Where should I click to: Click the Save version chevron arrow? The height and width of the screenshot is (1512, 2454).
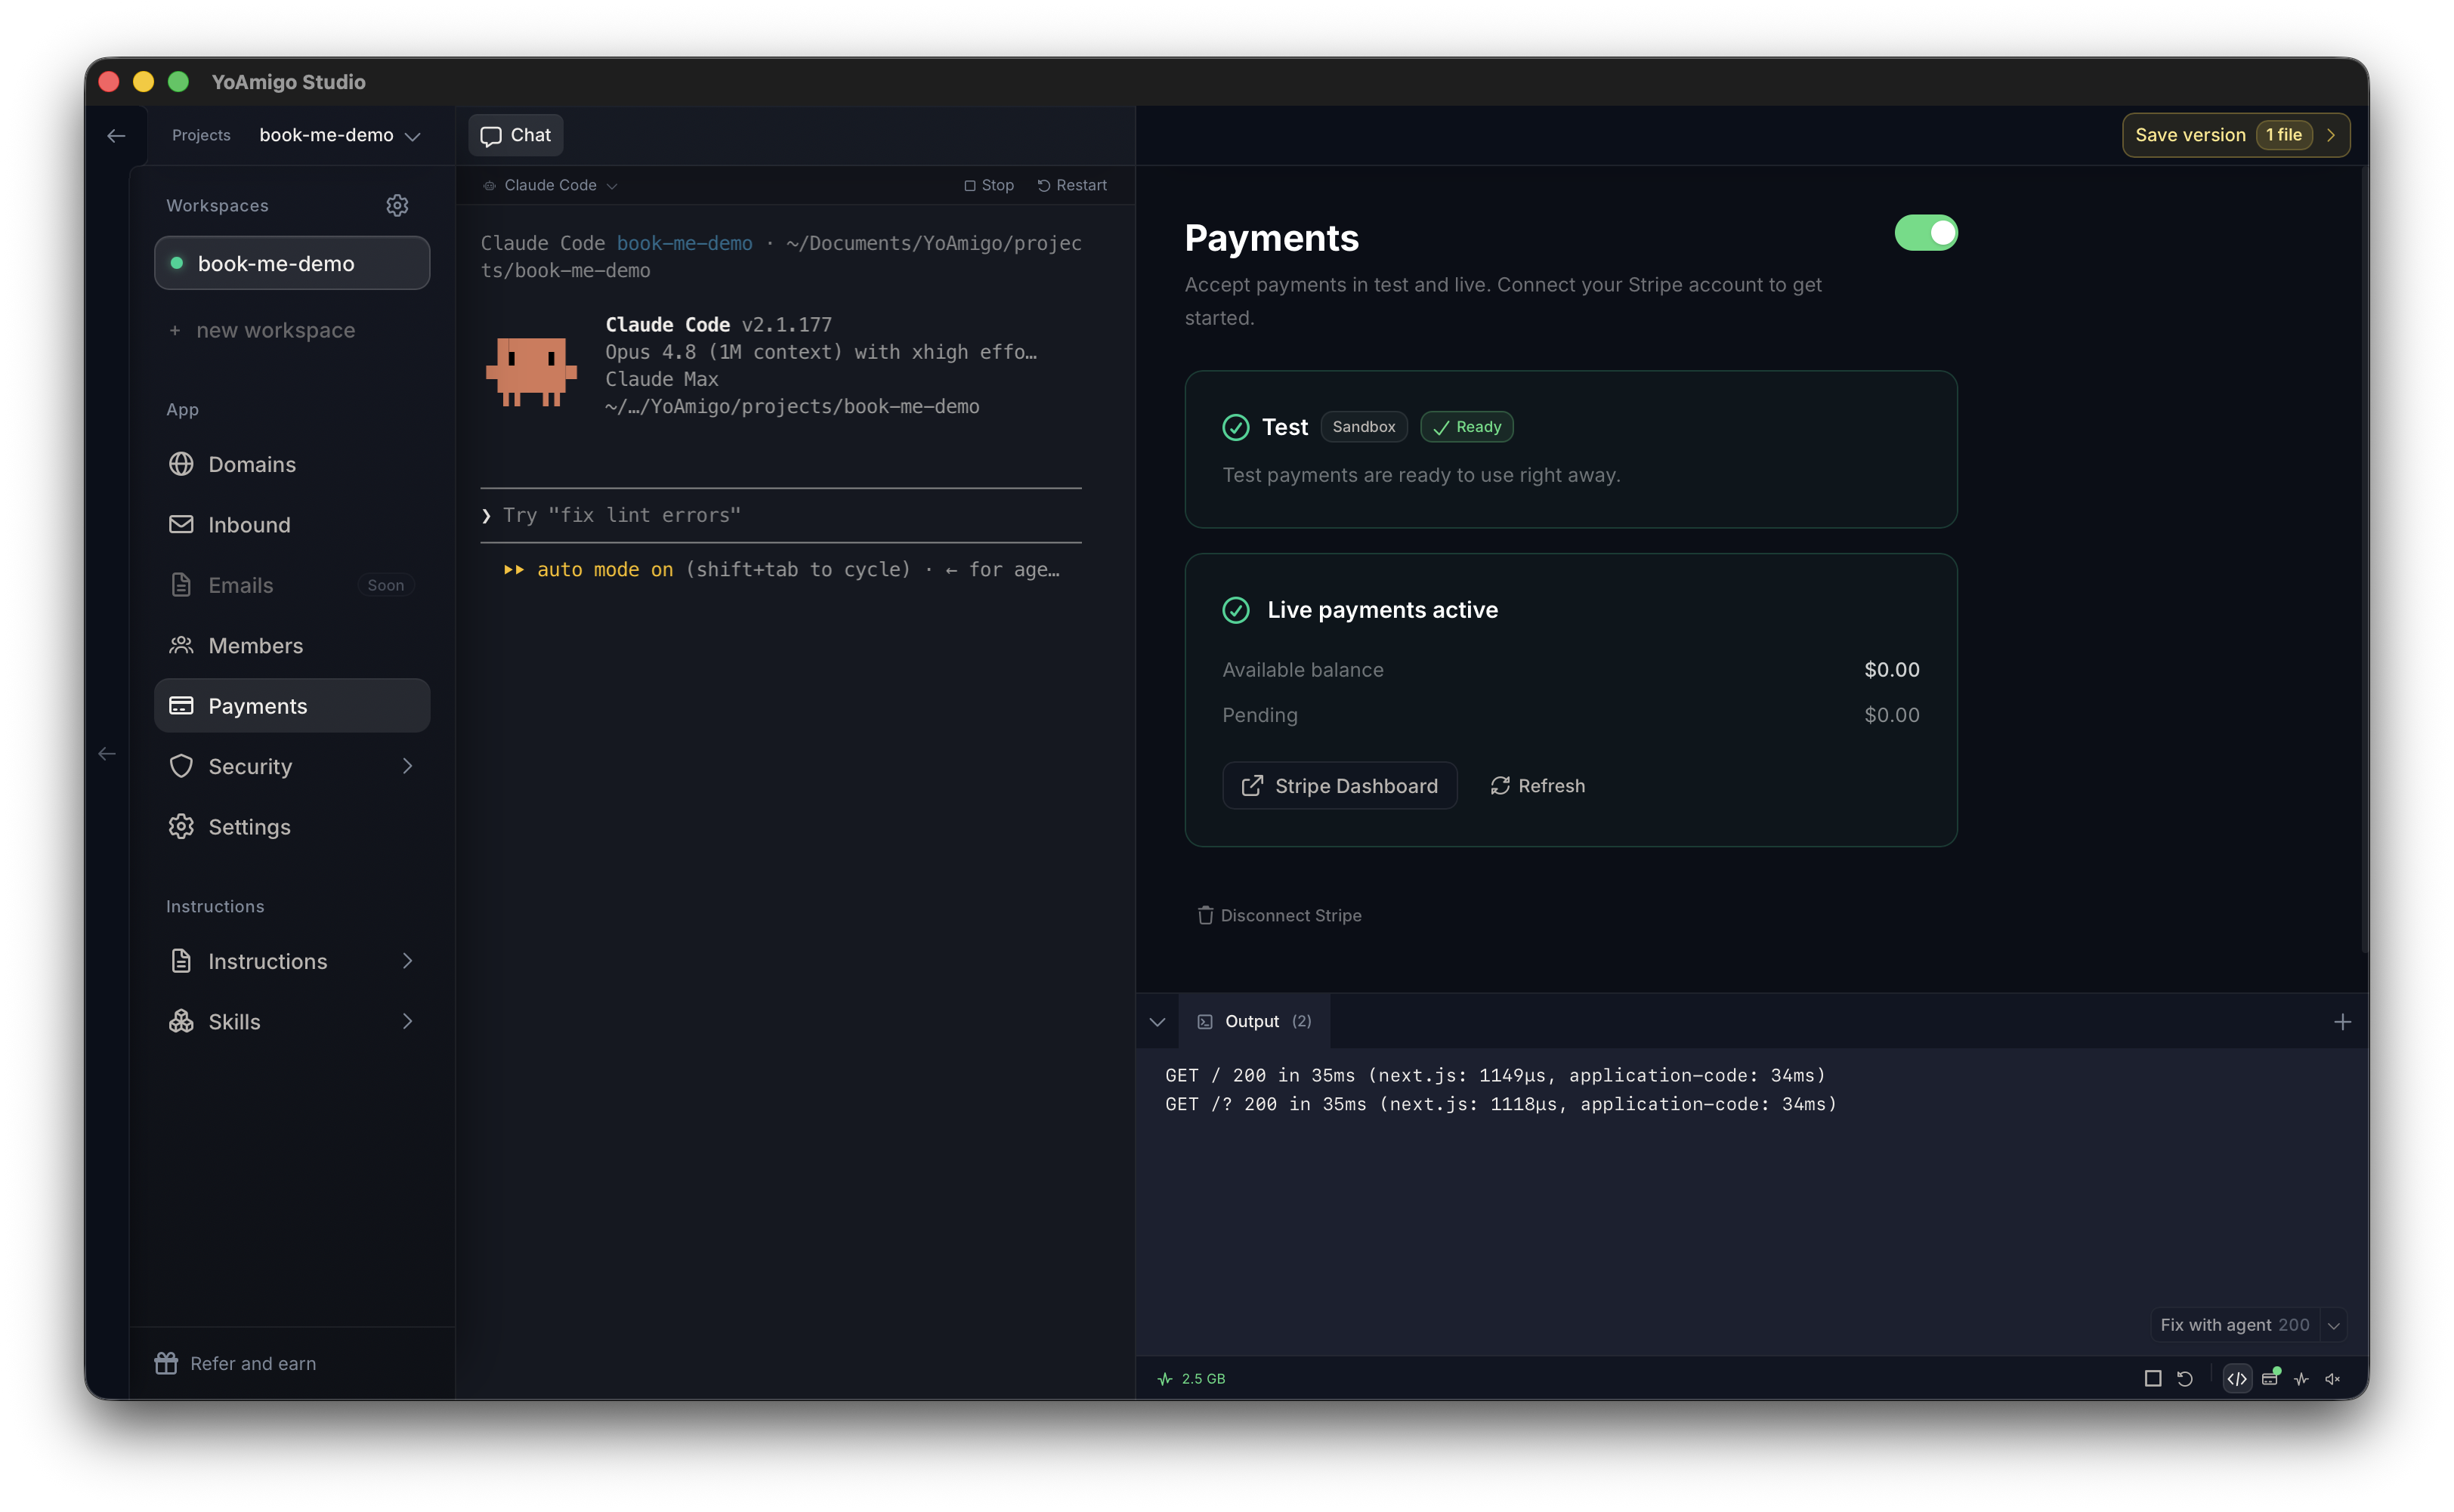(2332, 136)
